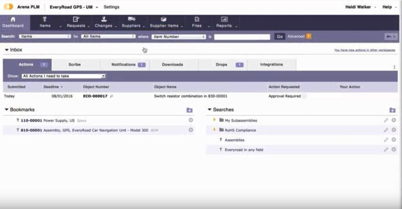Edit the RoHS Compliance search folder

click(x=386, y=130)
